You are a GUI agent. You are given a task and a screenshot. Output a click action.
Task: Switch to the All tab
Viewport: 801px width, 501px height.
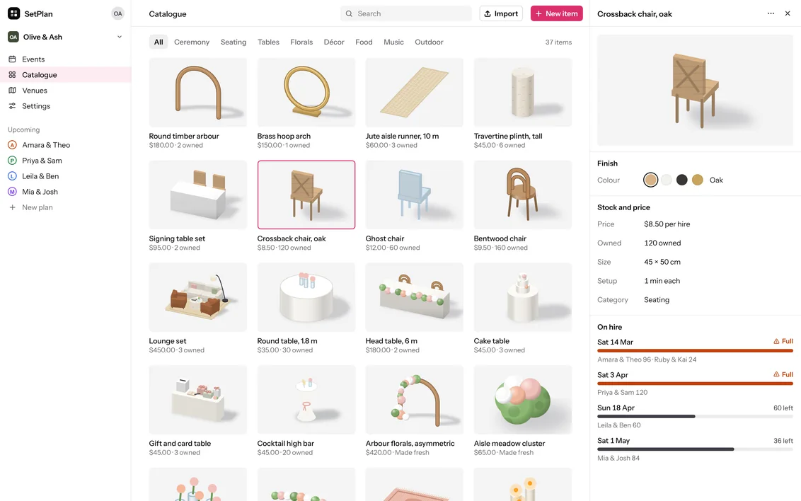click(x=159, y=42)
